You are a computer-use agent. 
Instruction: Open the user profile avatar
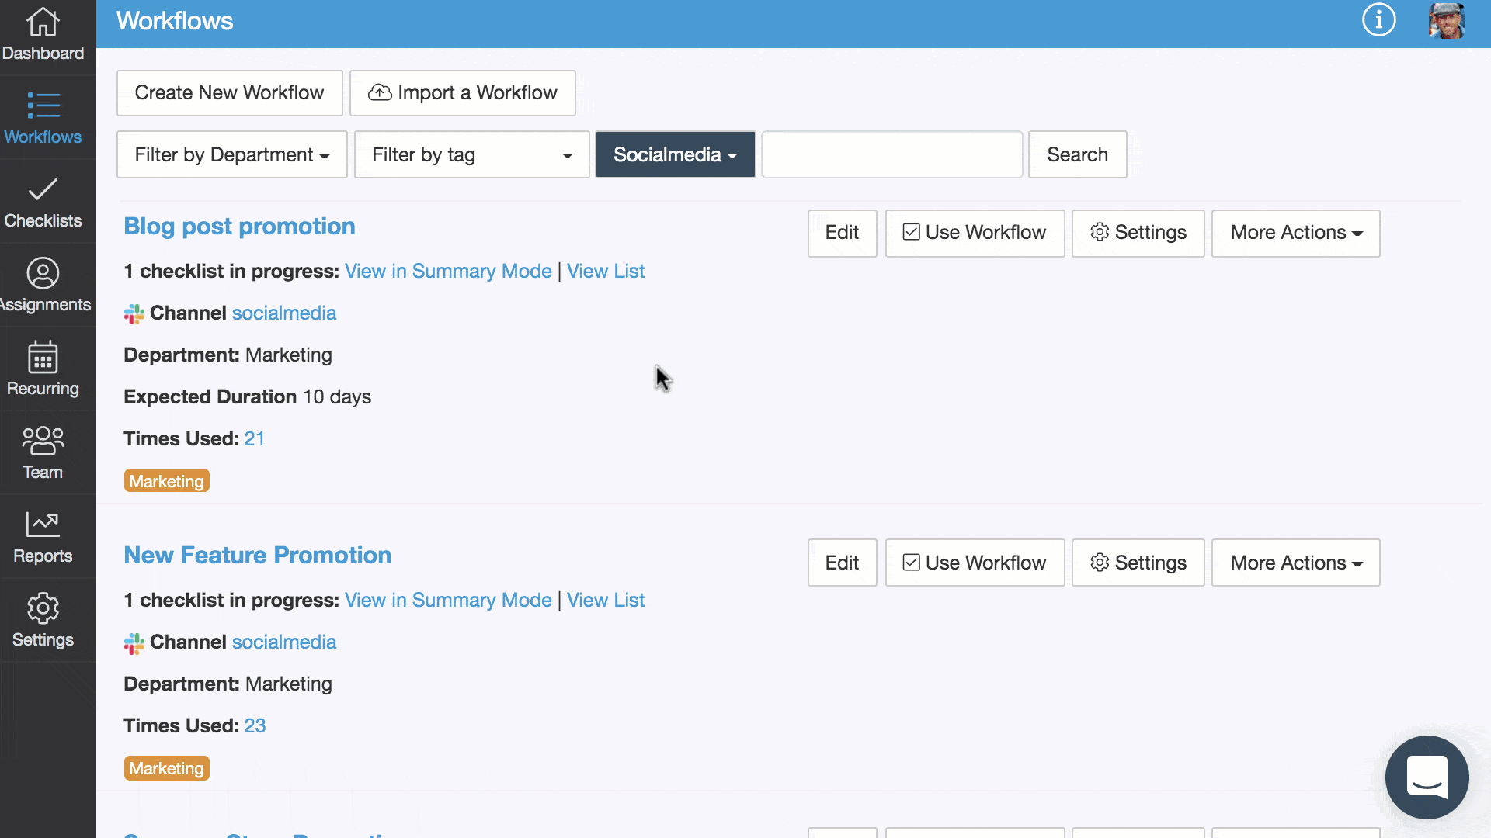coord(1446,20)
